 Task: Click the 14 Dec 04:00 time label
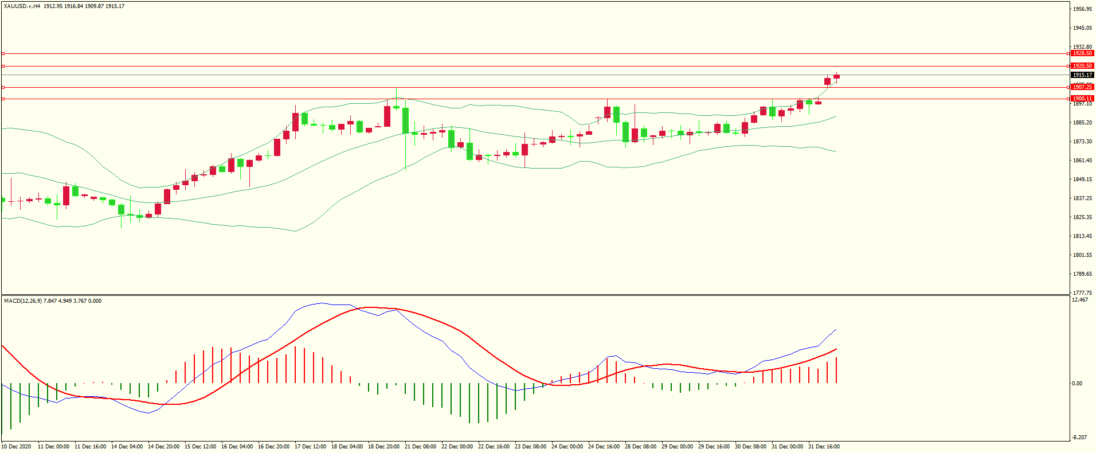click(x=127, y=447)
